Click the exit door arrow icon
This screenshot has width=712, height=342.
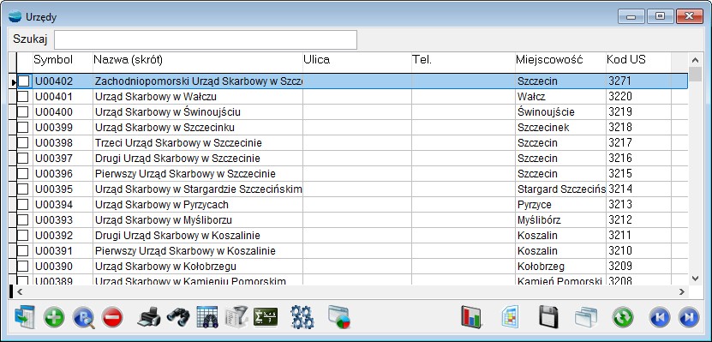[x=24, y=317]
